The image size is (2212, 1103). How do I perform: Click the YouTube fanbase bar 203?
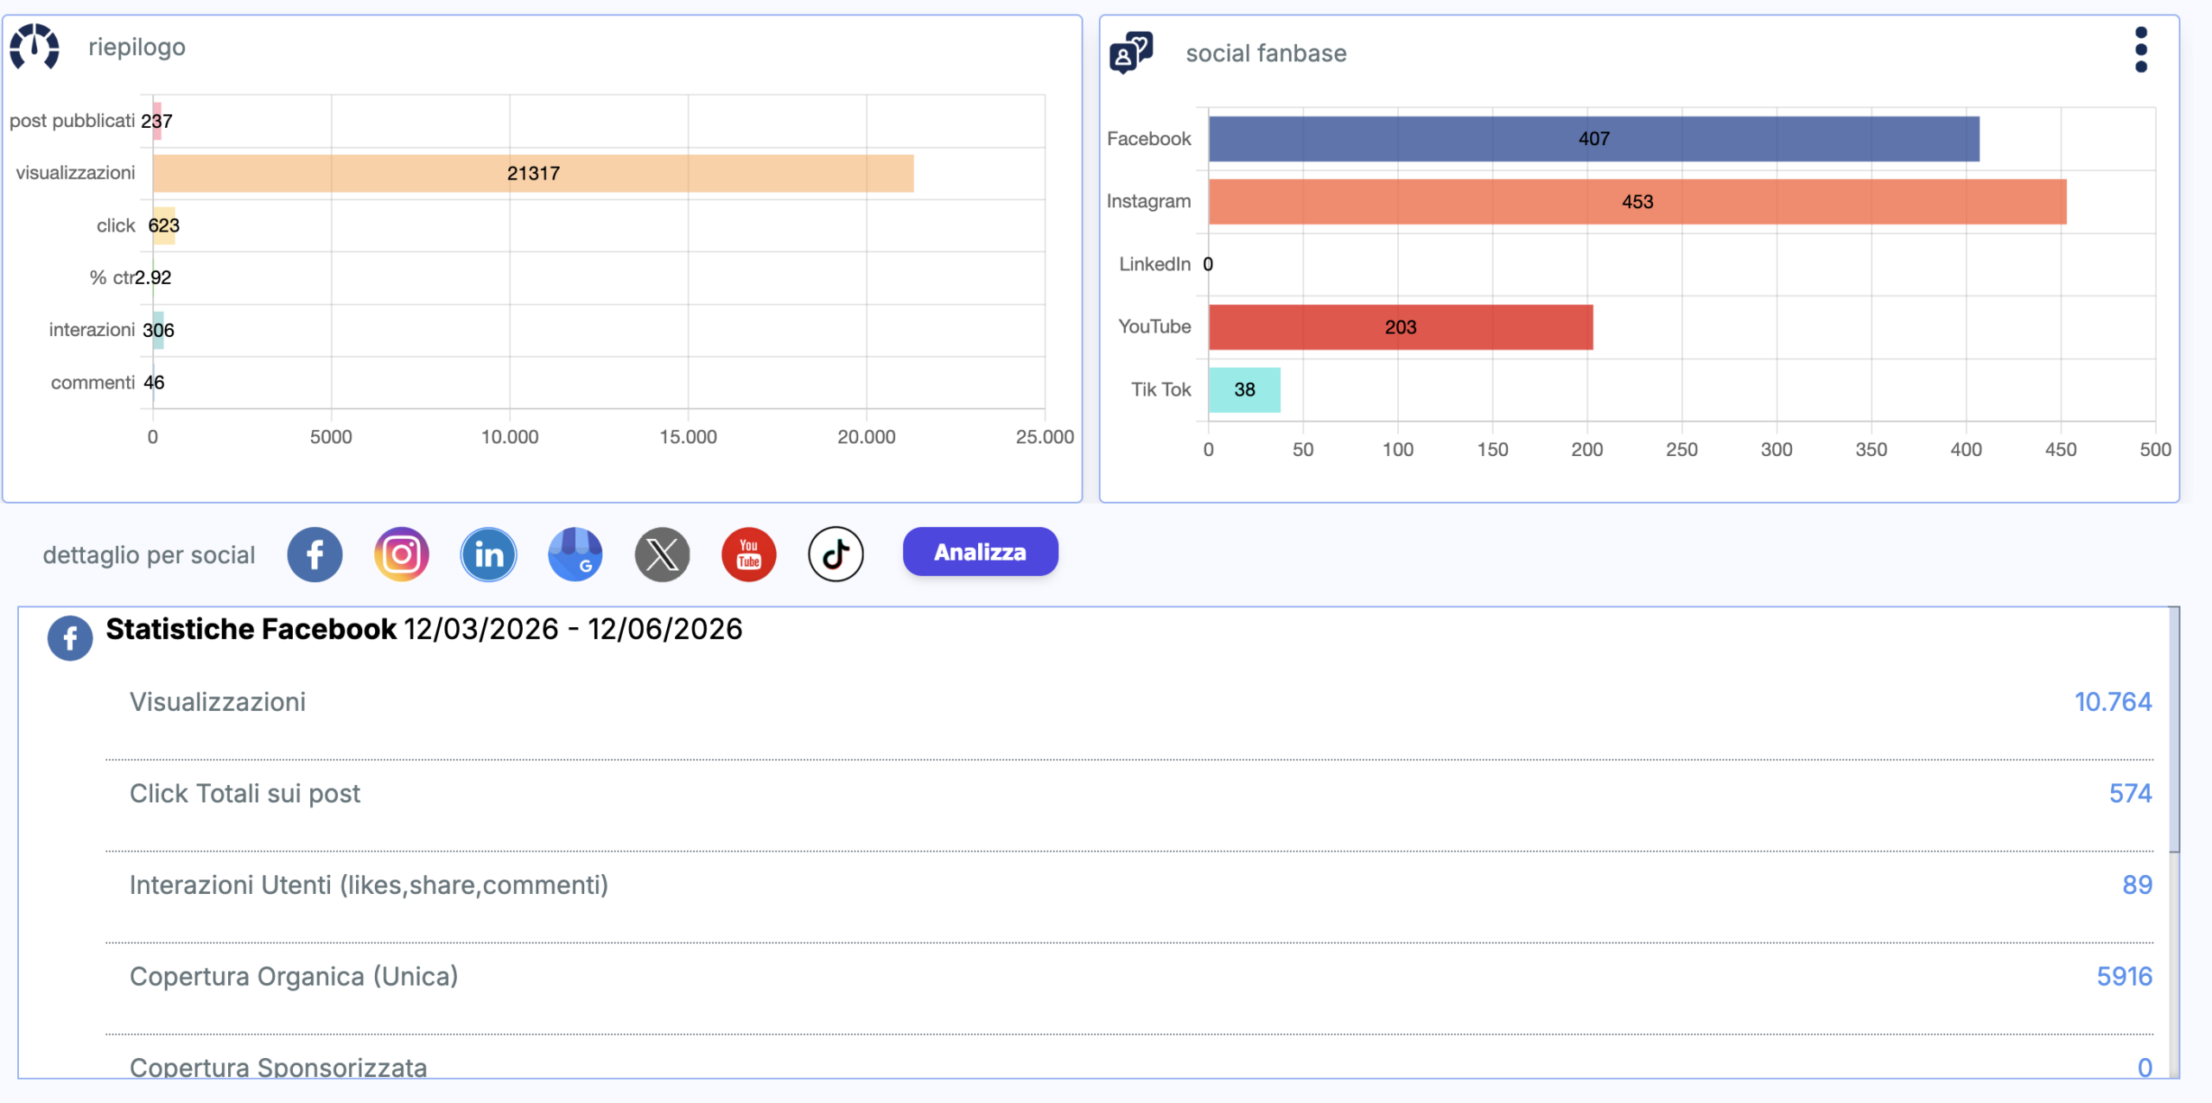[1401, 327]
